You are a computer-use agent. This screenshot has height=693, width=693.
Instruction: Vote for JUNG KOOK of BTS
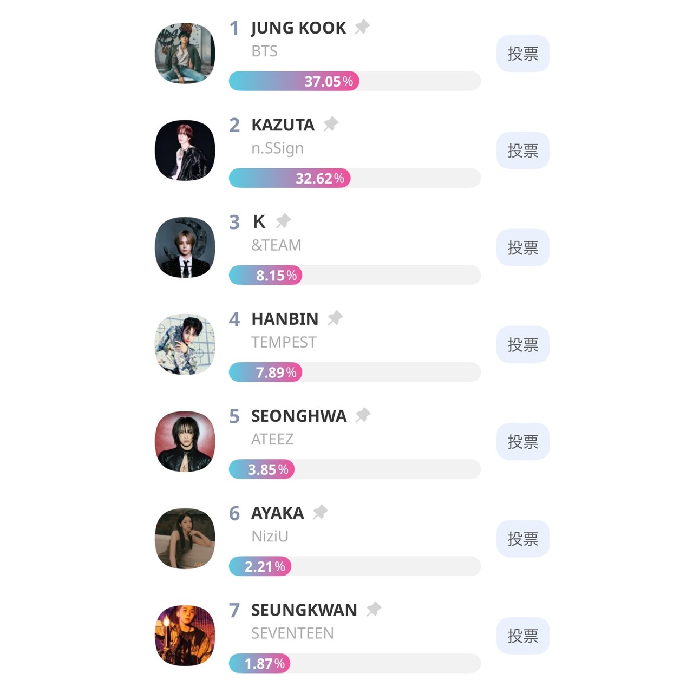(522, 54)
